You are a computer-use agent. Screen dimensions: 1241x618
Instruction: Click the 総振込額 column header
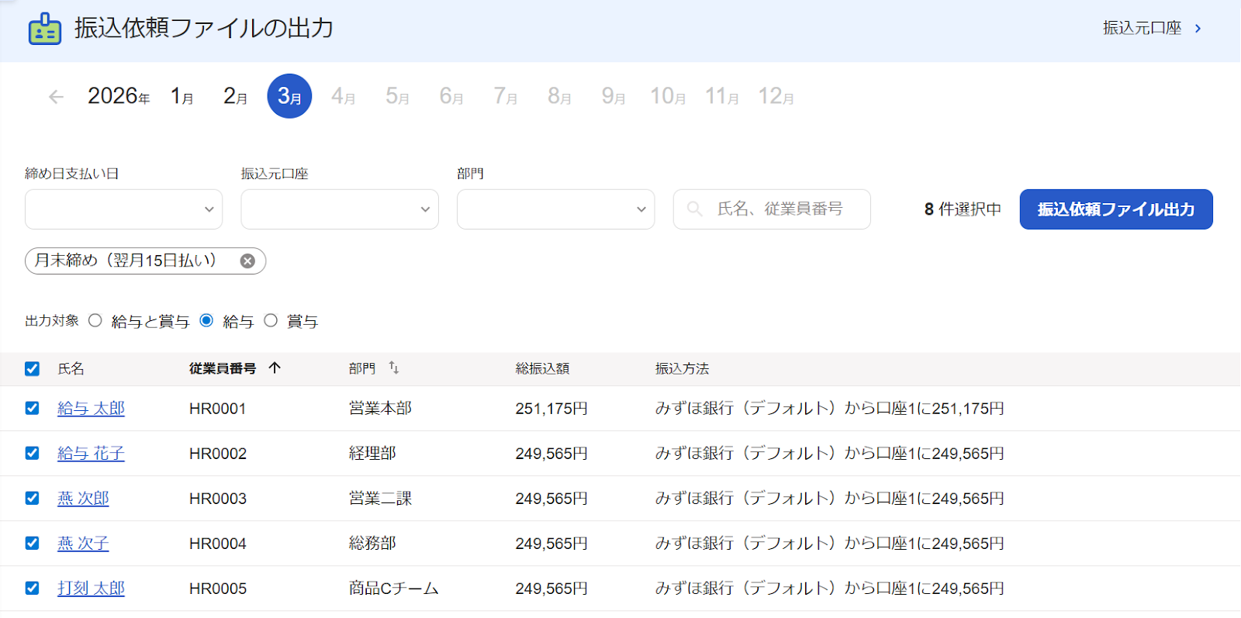coord(543,368)
